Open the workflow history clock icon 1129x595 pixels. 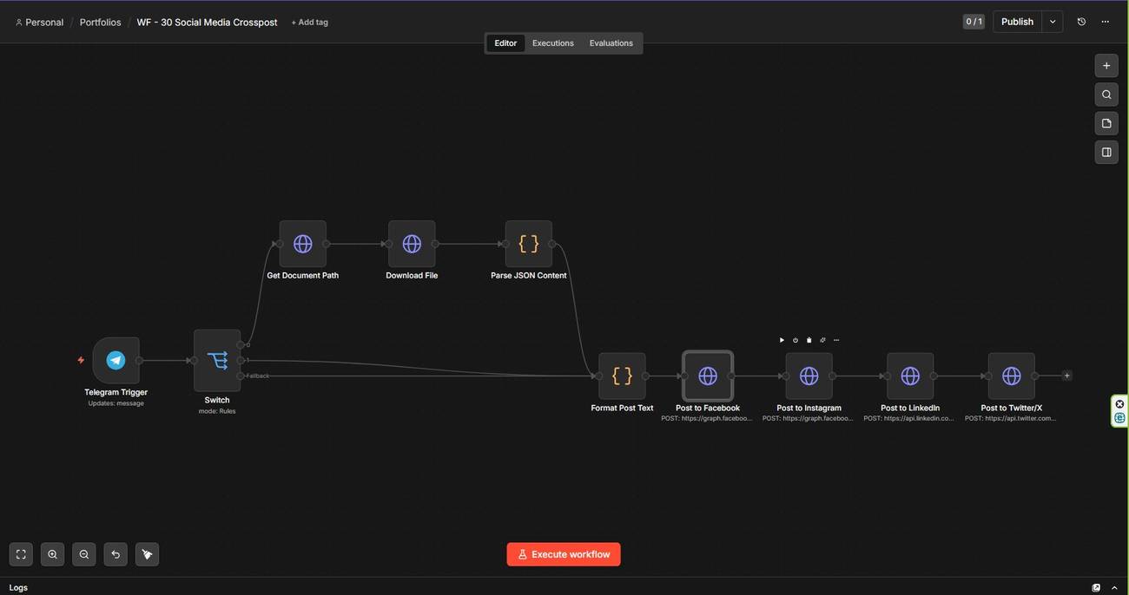(1081, 22)
